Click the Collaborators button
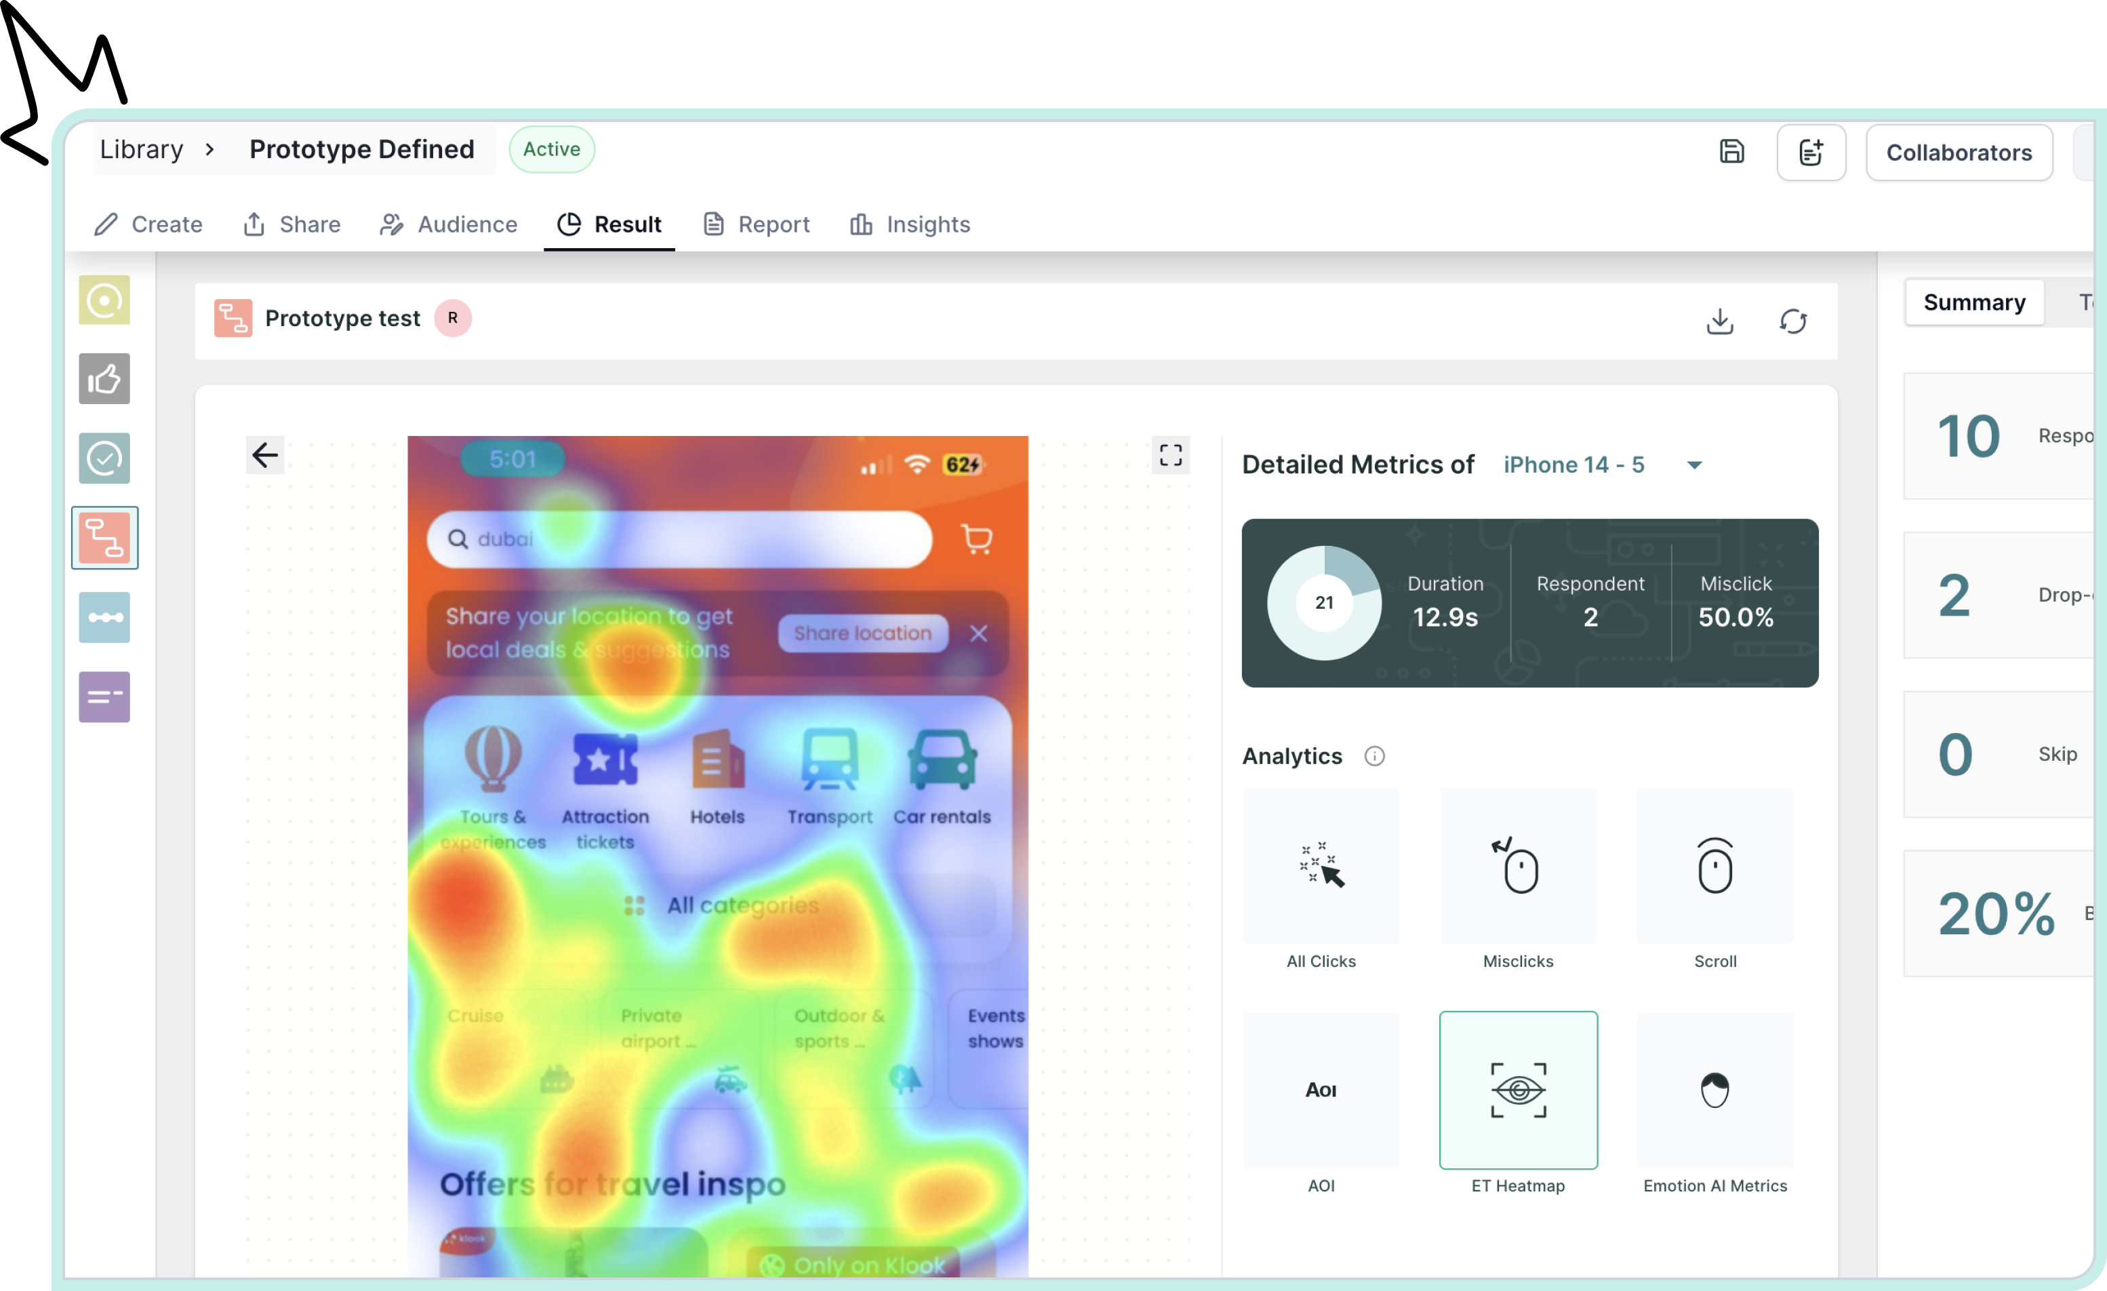The width and height of the screenshot is (2107, 1291). [1959, 153]
